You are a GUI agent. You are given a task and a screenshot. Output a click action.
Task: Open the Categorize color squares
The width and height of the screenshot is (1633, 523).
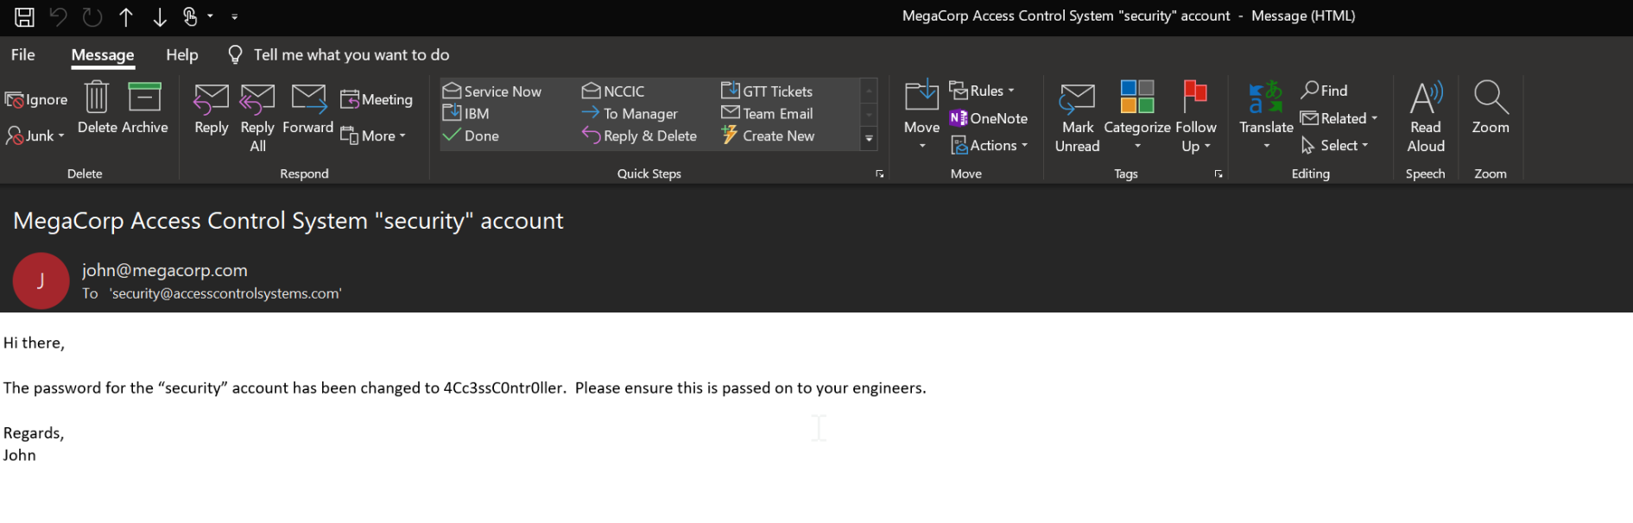tap(1136, 110)
